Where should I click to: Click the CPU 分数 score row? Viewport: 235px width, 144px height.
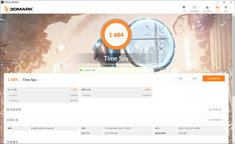pyautogui.click(x=116, y=90)
